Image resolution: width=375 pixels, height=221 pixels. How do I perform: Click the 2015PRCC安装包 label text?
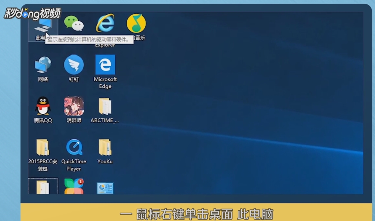pyautogui.click(x=43, y=165)
